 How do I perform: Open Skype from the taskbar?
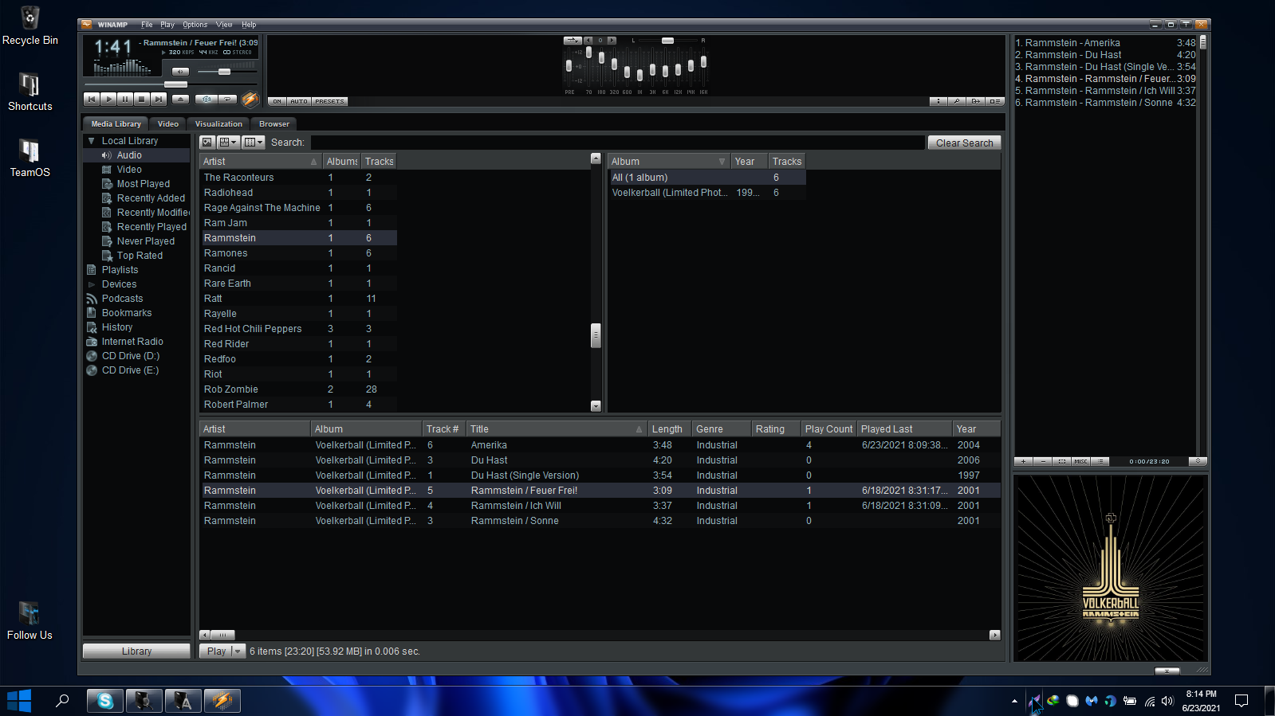pyautogui.click(x=105, y=701)
